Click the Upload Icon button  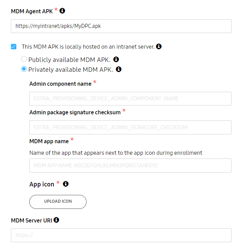click(58, 202)
